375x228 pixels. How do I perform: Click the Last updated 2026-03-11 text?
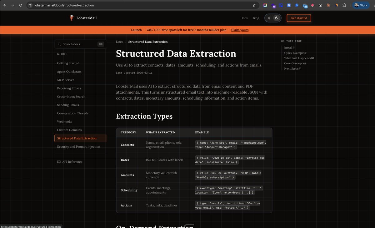tap(134, 73)
